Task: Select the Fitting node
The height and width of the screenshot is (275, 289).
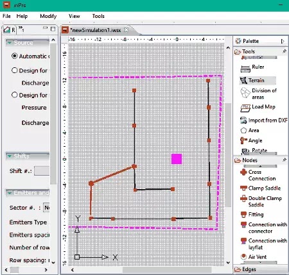Action: (252, 214)
